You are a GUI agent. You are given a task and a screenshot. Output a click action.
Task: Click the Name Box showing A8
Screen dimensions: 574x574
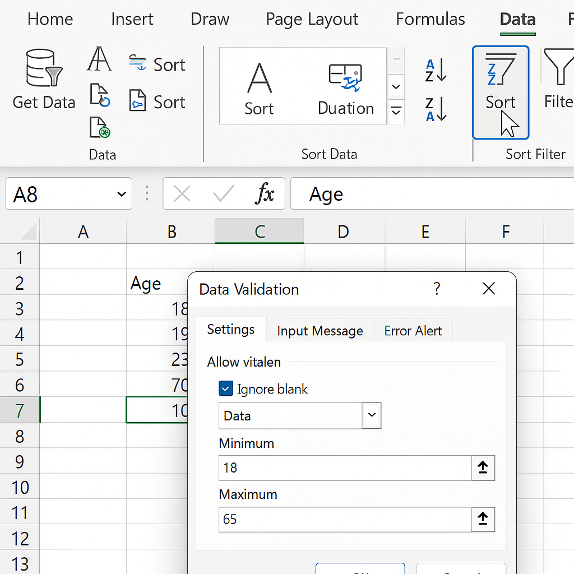[69, 193]
